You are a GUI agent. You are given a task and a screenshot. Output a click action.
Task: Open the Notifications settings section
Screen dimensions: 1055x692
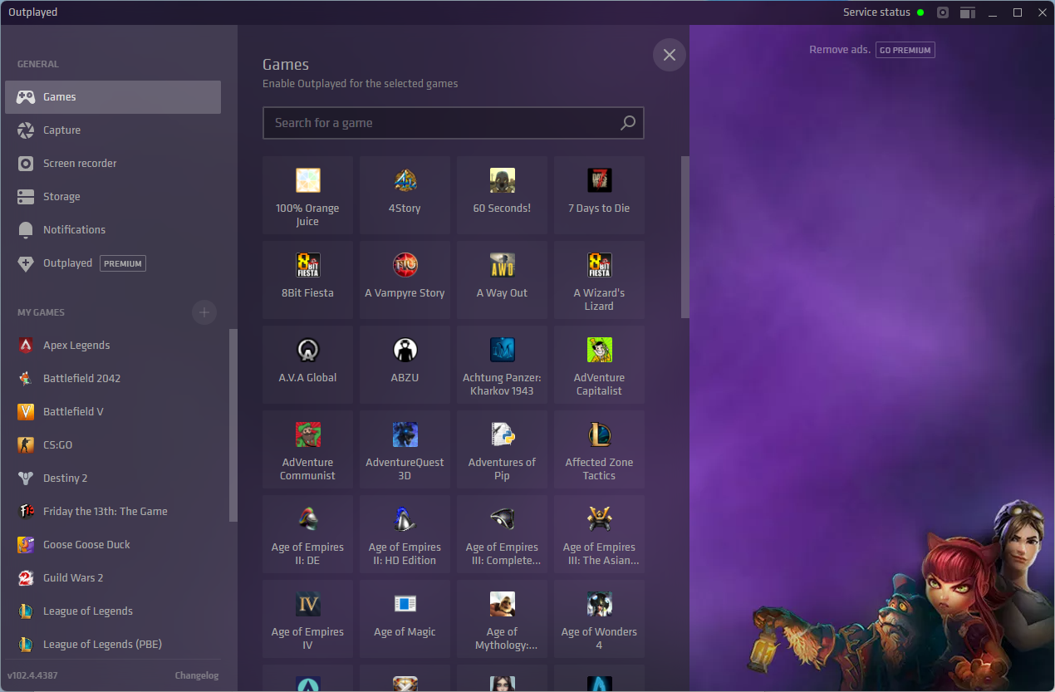pyautogui.click(x=113, y=230)
